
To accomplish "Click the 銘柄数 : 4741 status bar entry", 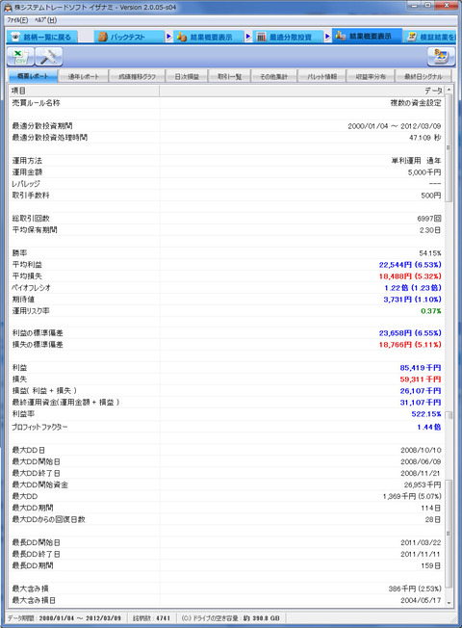I will (151, 618).
